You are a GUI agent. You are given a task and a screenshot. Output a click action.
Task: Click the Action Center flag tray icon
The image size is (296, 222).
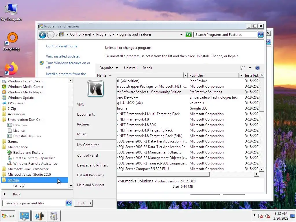261,216
